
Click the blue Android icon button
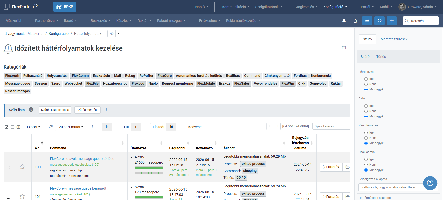[367, 21]
